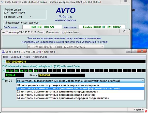Click the IC=1 TE=0 RE=0 status text
148x113 pixels.
[14, 13]
